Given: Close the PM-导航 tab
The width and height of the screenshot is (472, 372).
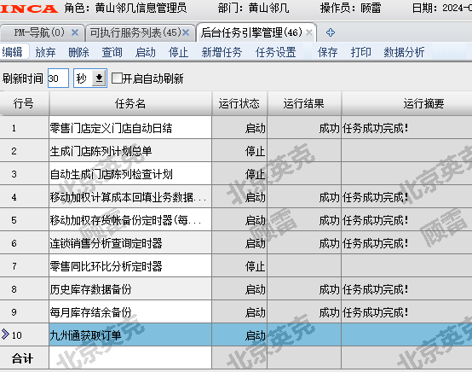Looking at the screenshot, I should [x=75, y=32].
